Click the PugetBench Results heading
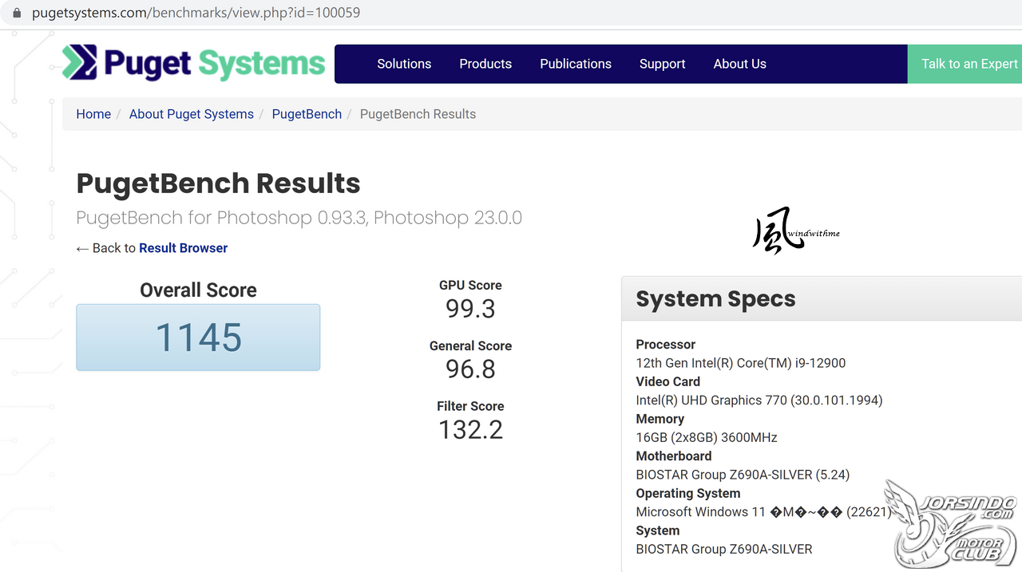The height and width of the screenshot is (572, 1022). point(218,183)
